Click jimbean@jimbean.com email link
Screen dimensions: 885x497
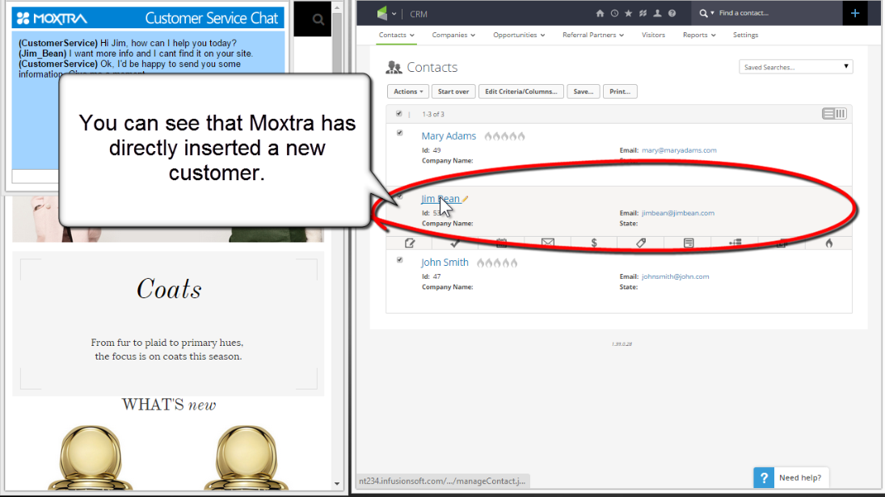678,213
